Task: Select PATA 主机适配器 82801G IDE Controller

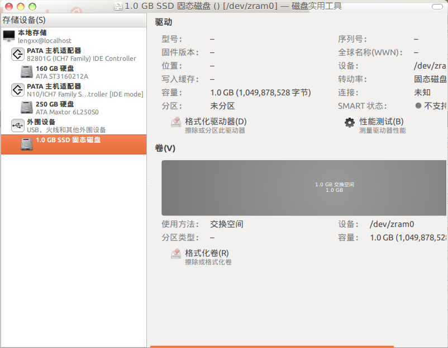Action: pos(74,54)
